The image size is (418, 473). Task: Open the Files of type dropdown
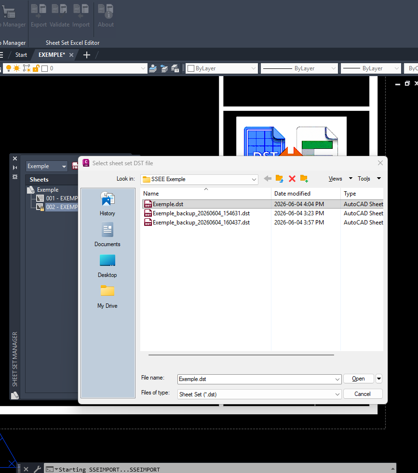pos(259,394)
